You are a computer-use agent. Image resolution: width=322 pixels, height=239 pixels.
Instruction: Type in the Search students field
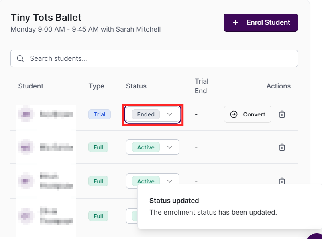(x=159, y=58)
